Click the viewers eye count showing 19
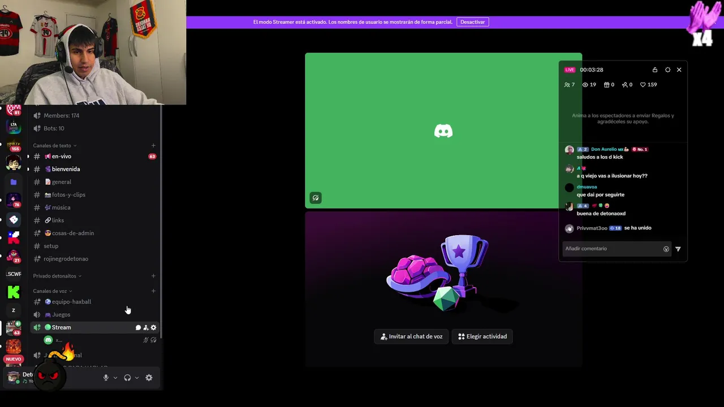 pyautogui.click(x=589, y=84)
